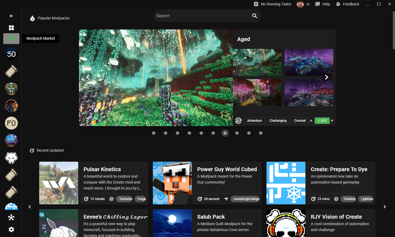Click the 1.19.2 version tag

coord(322,121)
